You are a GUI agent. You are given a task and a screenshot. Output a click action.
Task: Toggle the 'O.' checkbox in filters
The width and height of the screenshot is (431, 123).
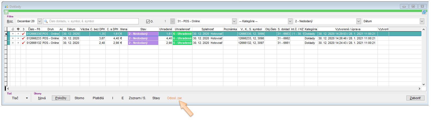click(148, 21)
